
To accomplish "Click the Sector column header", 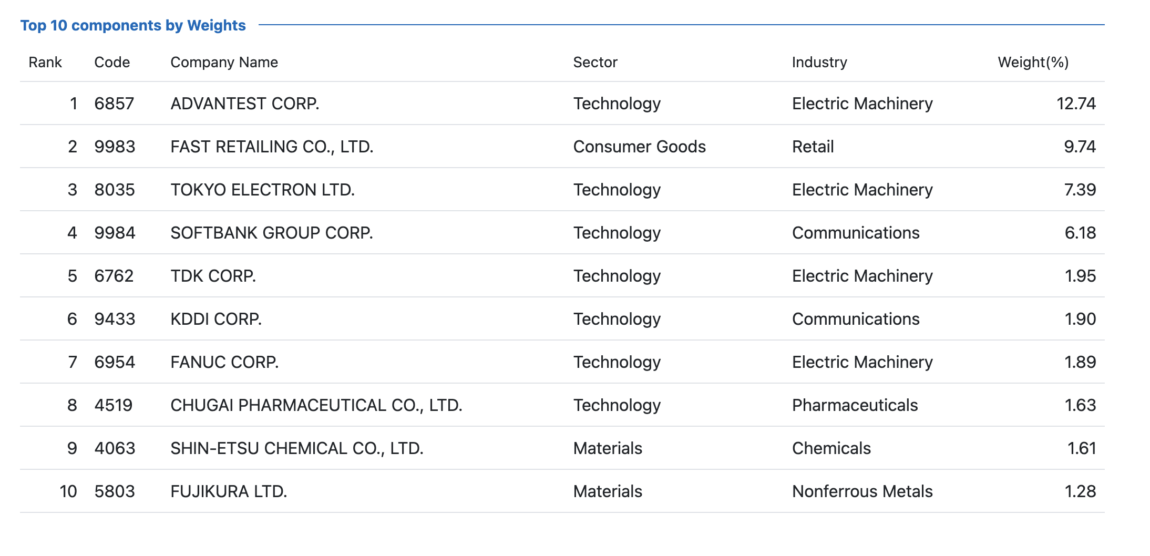I will [x=595, y=63].
